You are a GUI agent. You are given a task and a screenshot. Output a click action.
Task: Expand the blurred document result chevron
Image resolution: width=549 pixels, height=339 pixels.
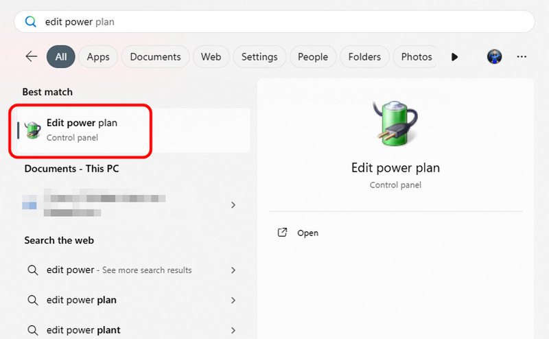(233, 204)
